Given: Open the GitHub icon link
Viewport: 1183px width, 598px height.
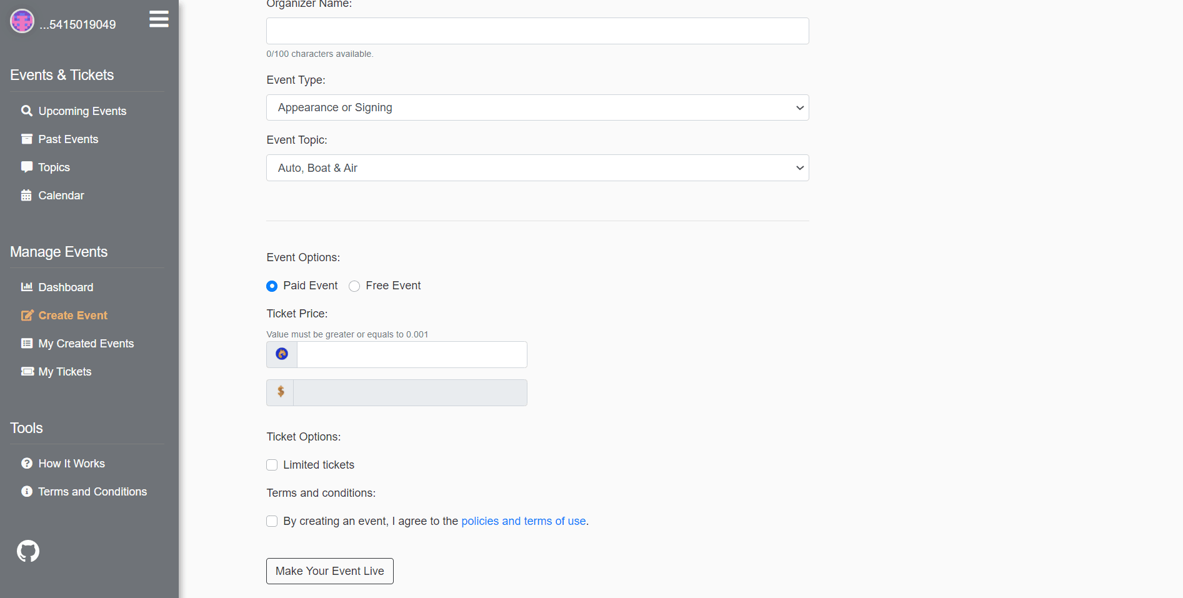Looking at the screenshot, I should point(28,551).
